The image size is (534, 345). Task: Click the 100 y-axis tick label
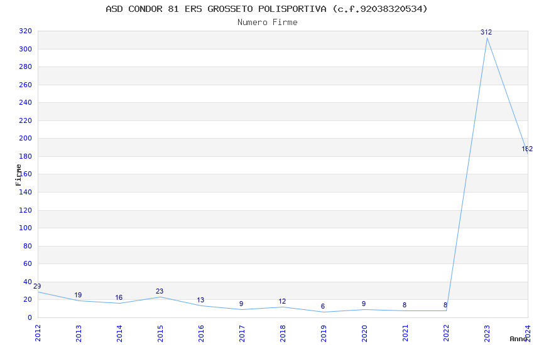pyautogui.click(x=26, y=228)
